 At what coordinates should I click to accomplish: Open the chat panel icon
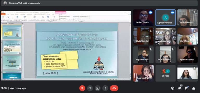point(187,88)
